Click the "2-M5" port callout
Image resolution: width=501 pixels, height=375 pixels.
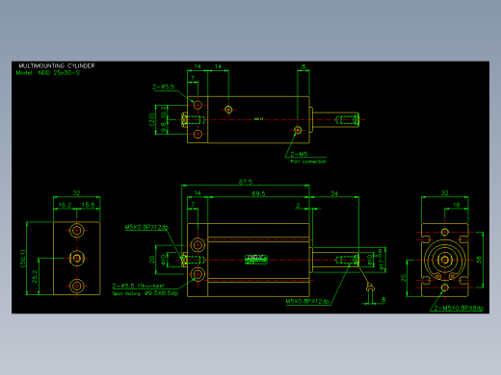point(299,154)
